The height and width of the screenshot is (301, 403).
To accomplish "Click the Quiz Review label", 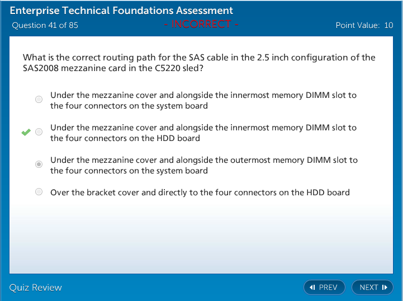I will click(35, 288).
